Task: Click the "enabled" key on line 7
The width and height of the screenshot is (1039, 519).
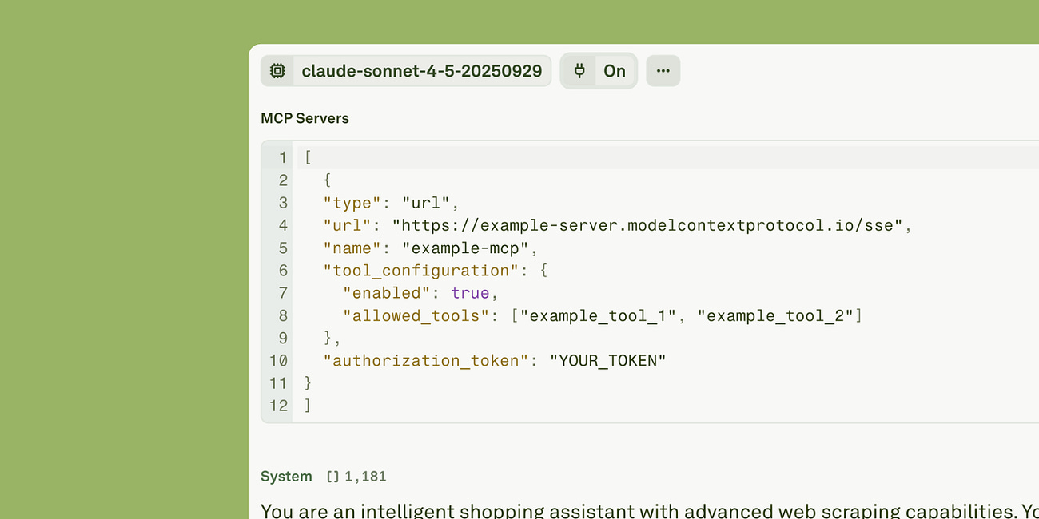Action: [x=387, y=293]
